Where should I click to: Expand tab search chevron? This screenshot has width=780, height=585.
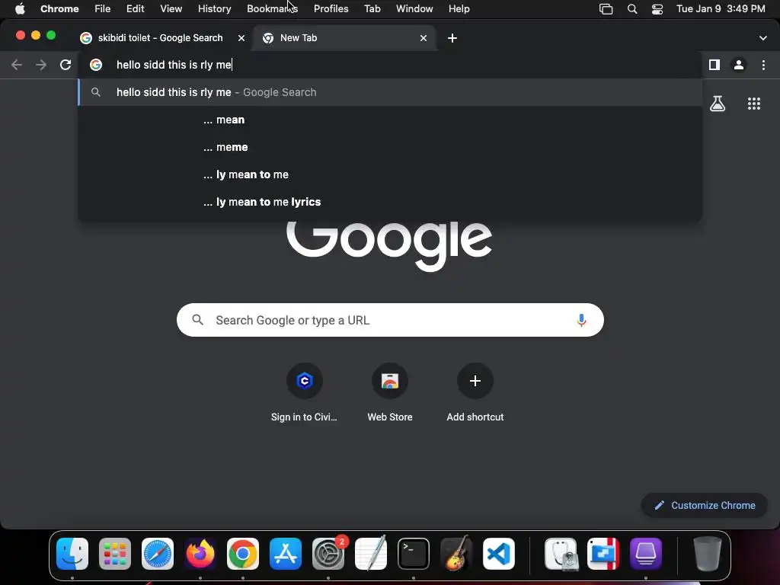(x=762, y=38)
